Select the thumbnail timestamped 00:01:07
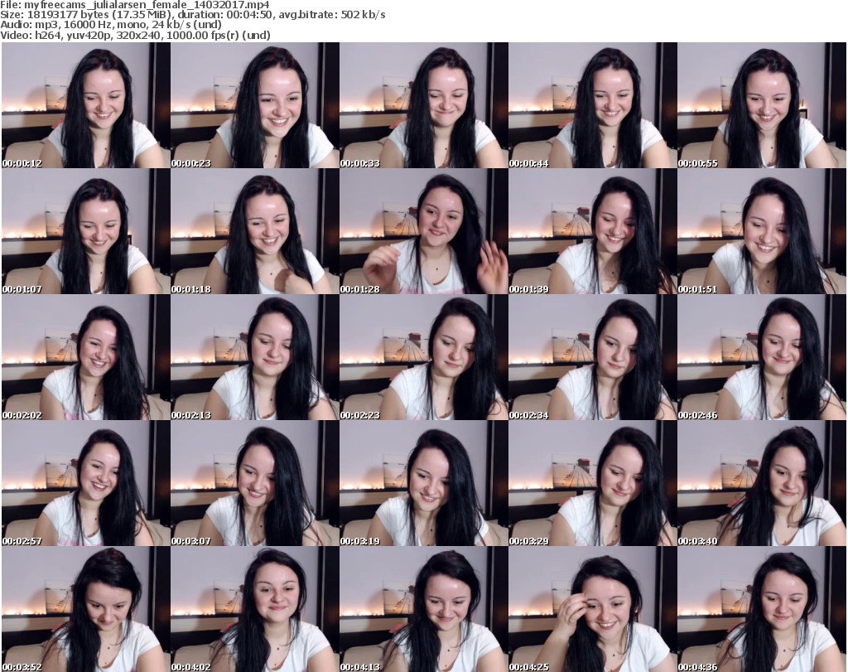Screen dimensions: 848x672 [x=86, y=231]
